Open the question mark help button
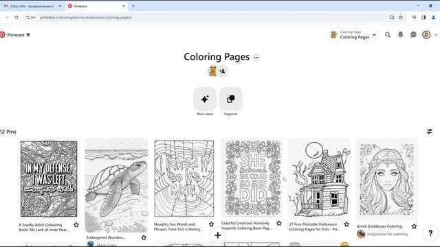The height and width of the screenshot is (247, 440). click(x=430, y=233)
